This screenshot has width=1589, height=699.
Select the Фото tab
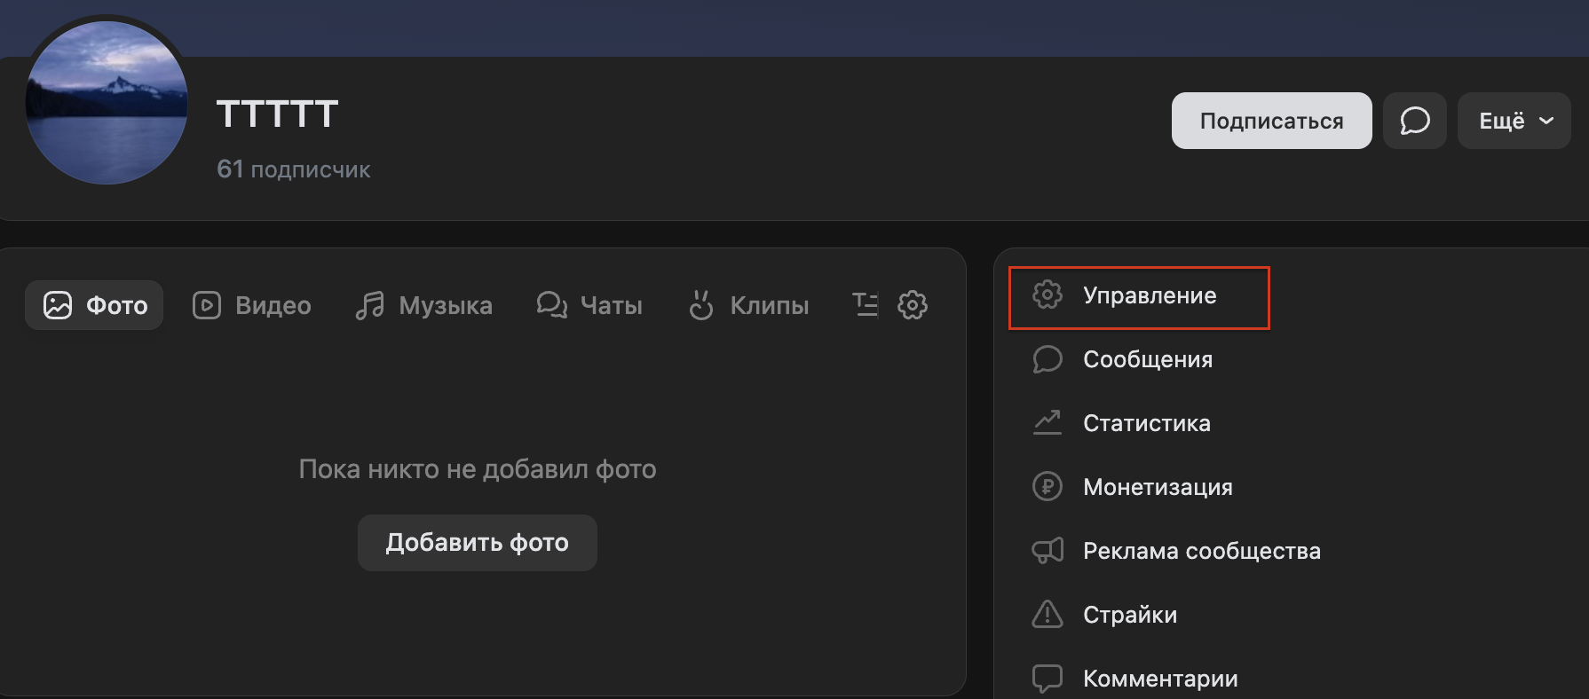95,305
